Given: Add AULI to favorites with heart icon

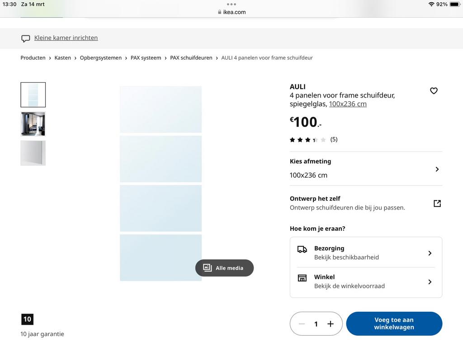Looking at the screenshot, I should click(434, 90).
